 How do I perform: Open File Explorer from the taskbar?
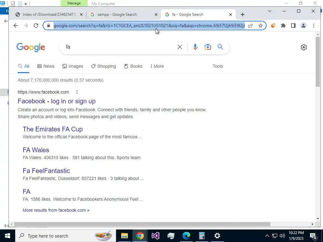click(124, 236)
